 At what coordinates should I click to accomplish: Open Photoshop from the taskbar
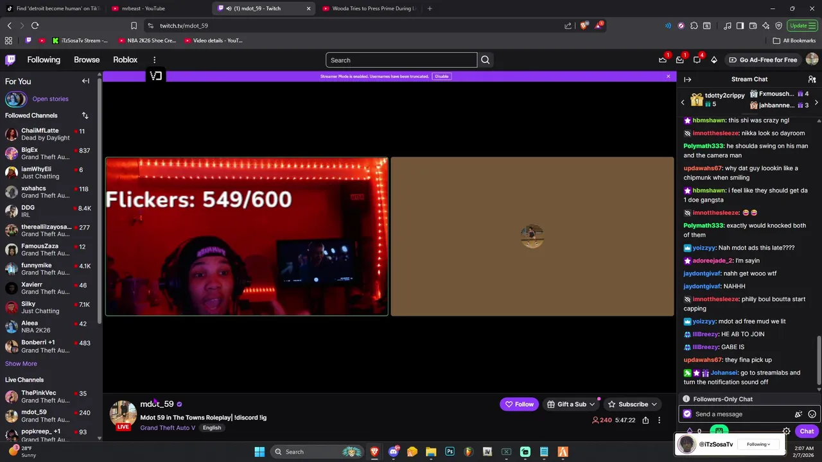[450, 452]
